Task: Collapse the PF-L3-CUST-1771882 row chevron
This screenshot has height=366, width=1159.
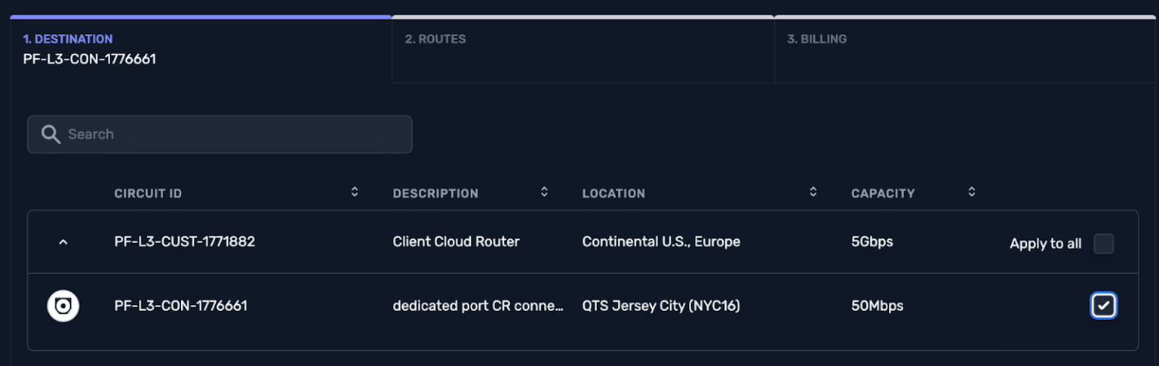Action: coord(63,242)
